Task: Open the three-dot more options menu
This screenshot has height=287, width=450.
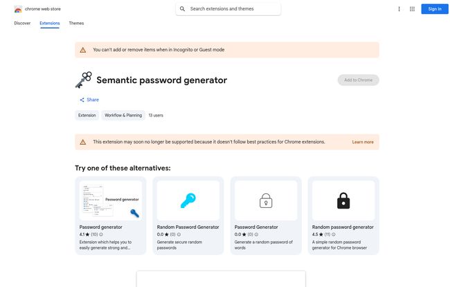Action: click(399, 9)
